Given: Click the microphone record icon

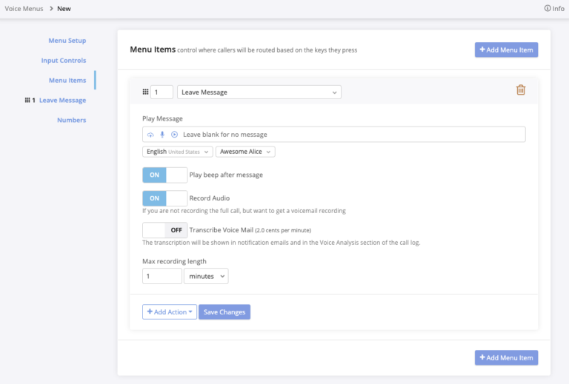Looking at the screenshot, I should [x=162, y=135].
